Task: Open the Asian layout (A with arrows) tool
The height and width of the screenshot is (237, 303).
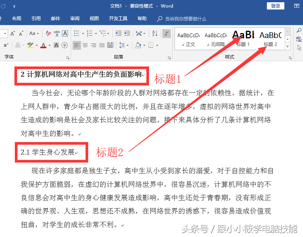Action: (x=139, y=33)
